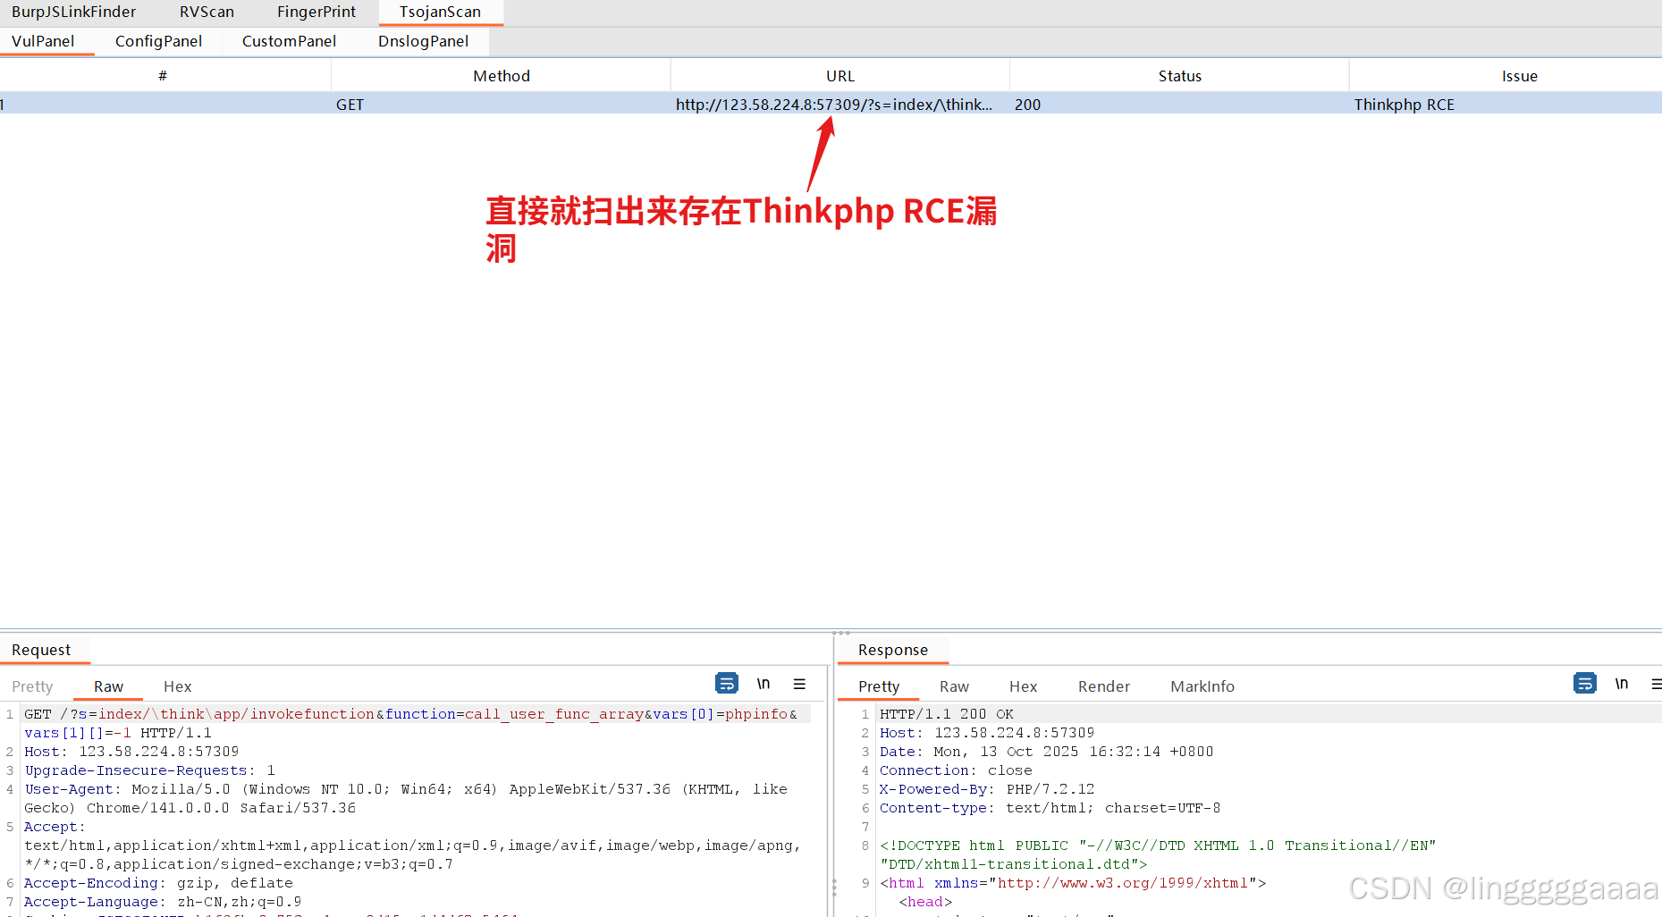Click the Content-type response header line
The image size is (1662, 917).
1050,808
